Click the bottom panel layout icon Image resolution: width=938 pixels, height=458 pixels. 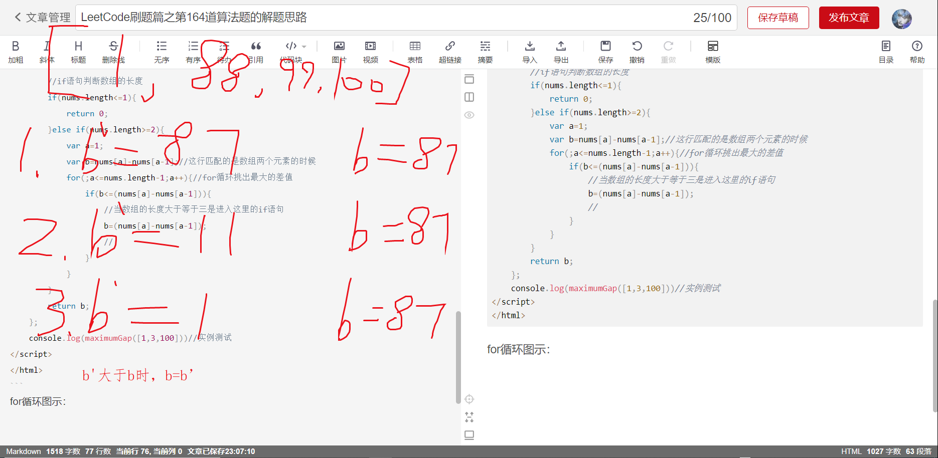click(469, 435)
